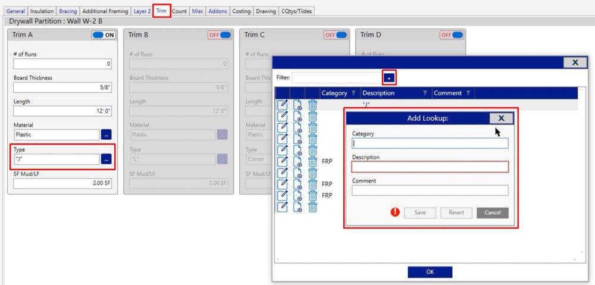This screenshot has height=285, width=595.
Task: Click the red error warning icon beside Save
Action: pyautogui.click(x=395, y=212)
